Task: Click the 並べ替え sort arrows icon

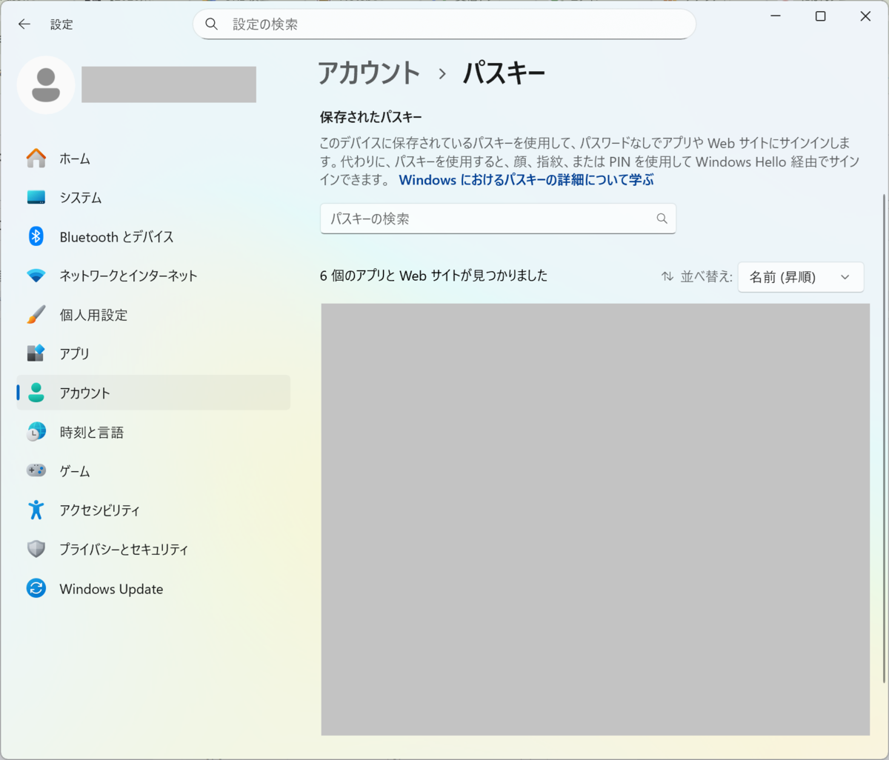Action: click(666, 276)
